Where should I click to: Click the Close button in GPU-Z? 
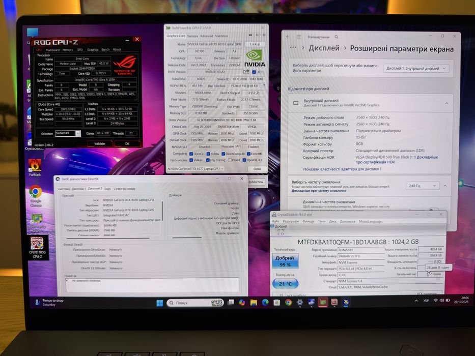pos(257,169)
